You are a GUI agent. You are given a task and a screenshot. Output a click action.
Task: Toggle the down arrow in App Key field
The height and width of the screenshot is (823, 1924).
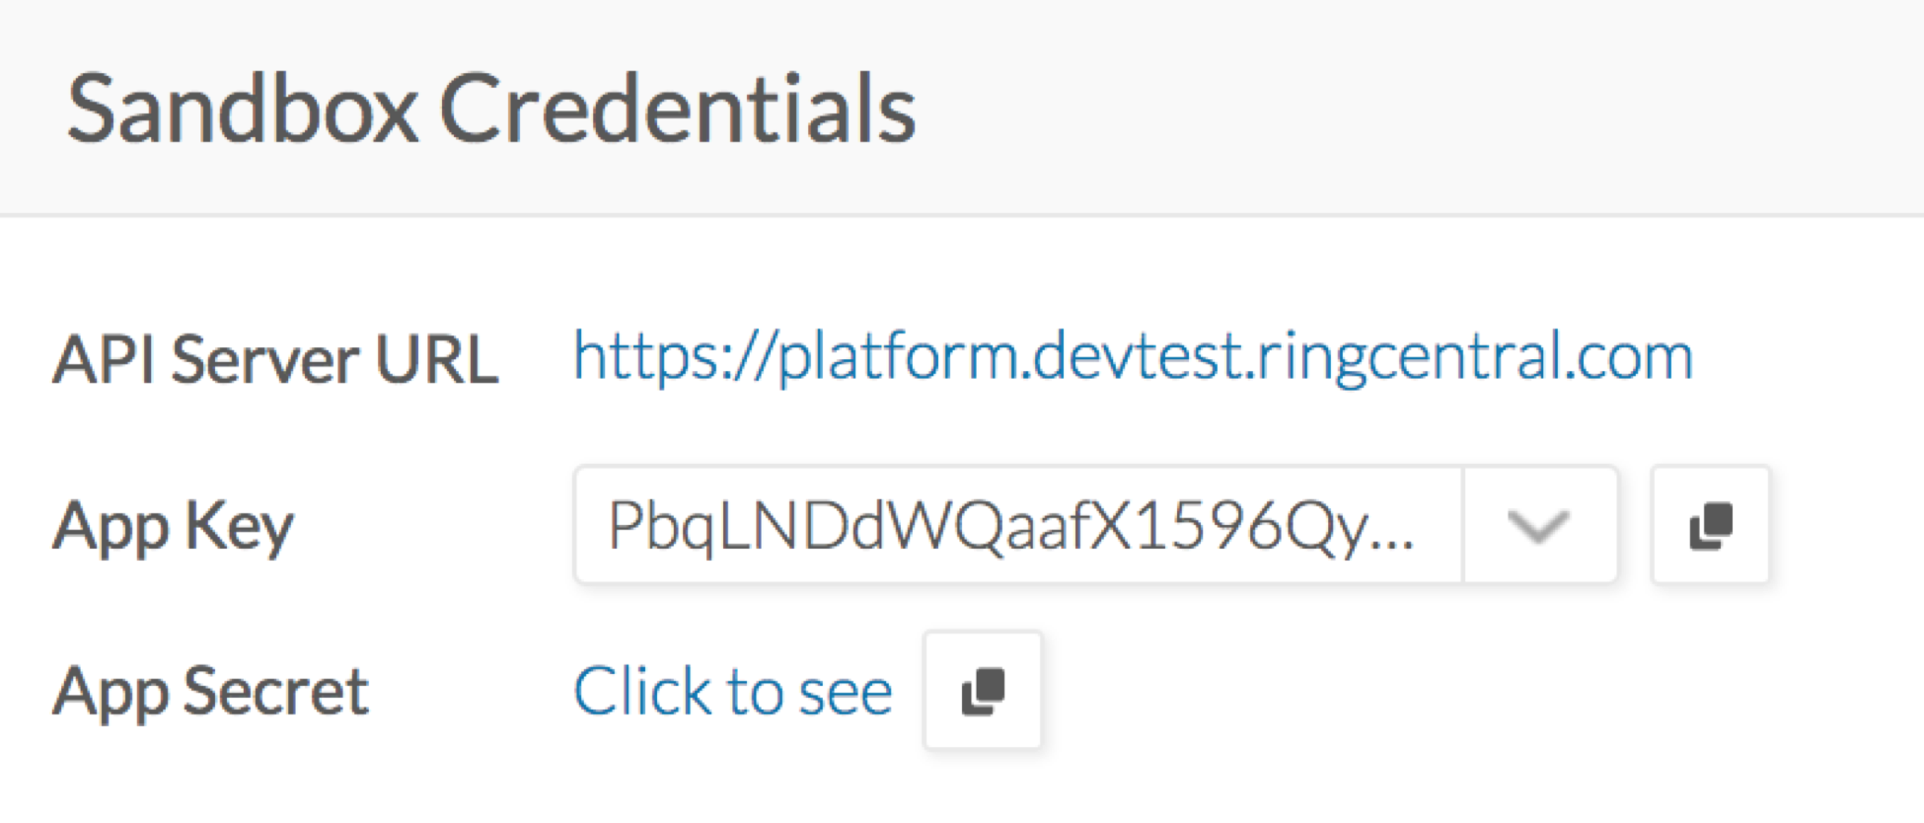(1539, 525)
